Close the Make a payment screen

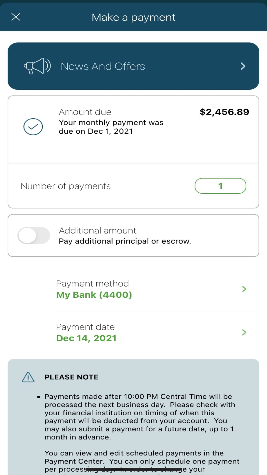(16, 17)
